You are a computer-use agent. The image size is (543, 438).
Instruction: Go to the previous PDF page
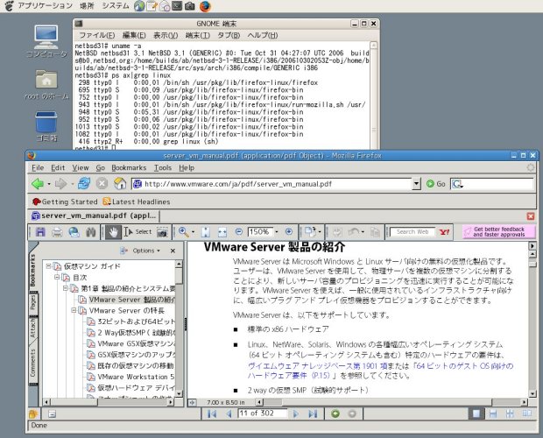tap(229, 413)
